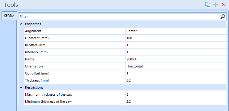Edit the In offset value
Image resolution: width=229 pixels, height=111 pixels.
[x=176, y=45]
